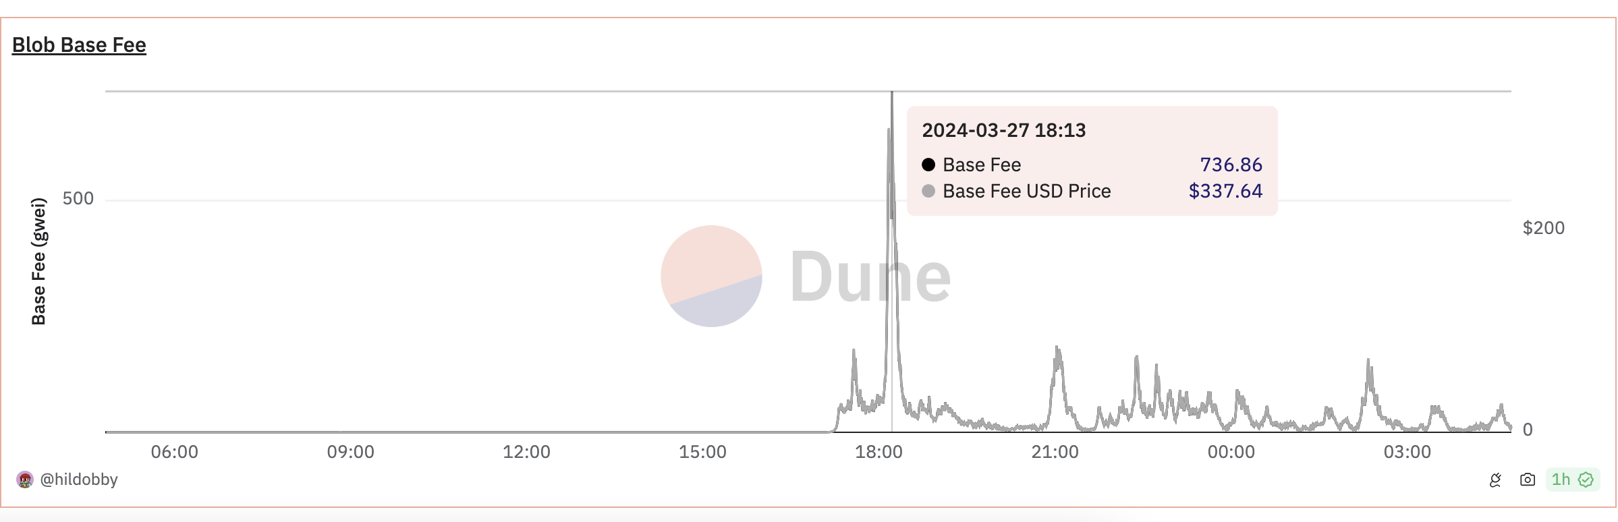Click the 2024-03-27 18:13 tooltip header
The height and width of the screenshot is (522, 1618).
pos(1004,130)
